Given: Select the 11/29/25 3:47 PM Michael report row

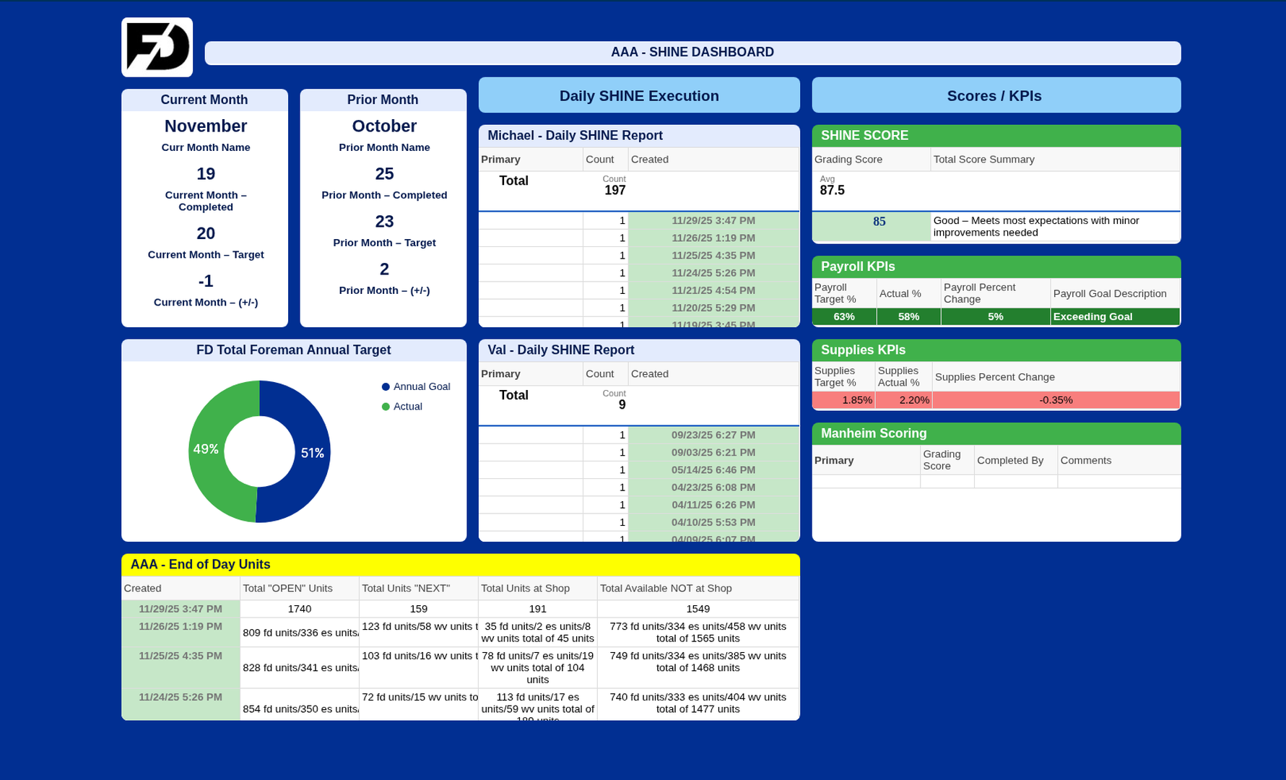Looking at the screenshot, I should [x=713, y=221].
